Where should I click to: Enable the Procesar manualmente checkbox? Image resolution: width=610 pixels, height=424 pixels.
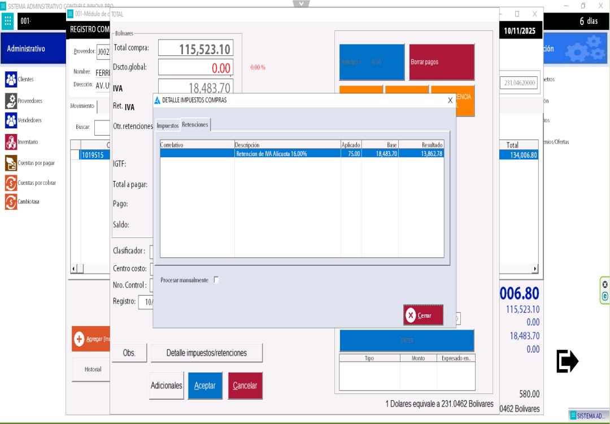(216, 280)
